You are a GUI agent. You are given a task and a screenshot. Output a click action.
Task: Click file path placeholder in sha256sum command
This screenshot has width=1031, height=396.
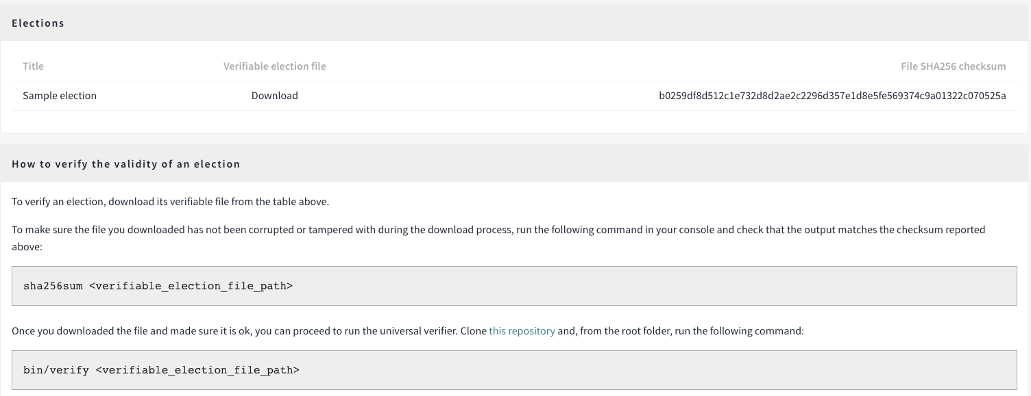(191, 286)
